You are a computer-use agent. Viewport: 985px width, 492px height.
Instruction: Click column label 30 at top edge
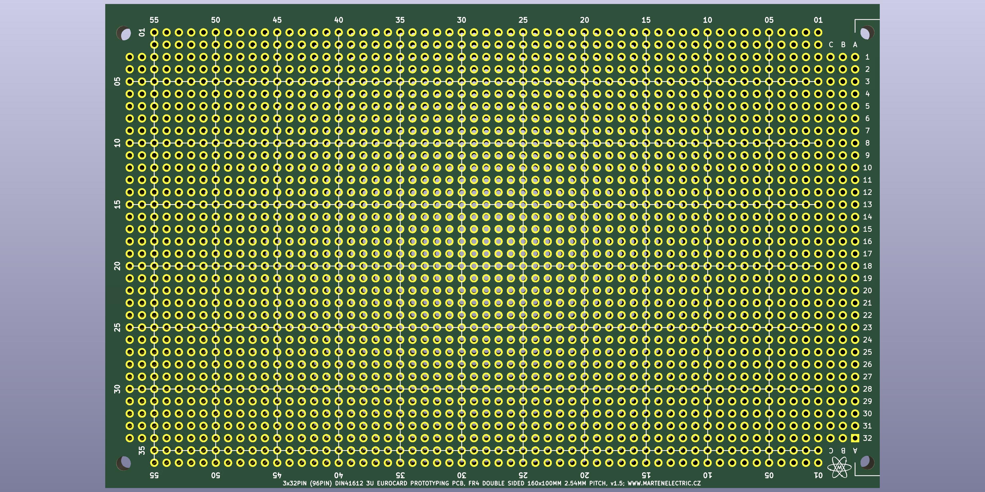click(461, 20)
